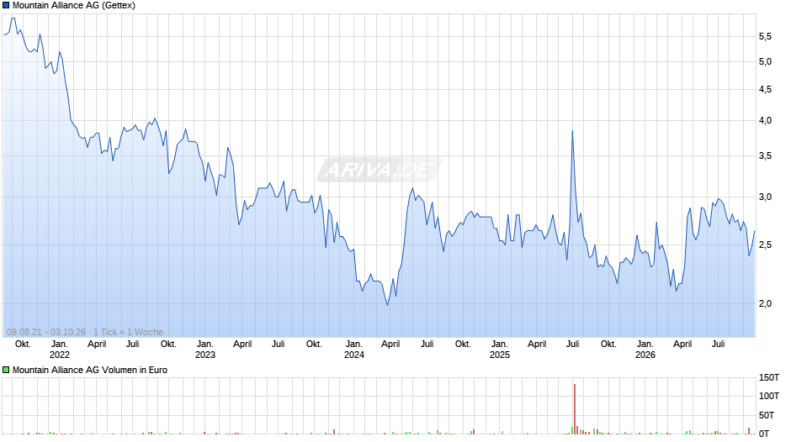Viewport: 791px width, 442px height.
Task: Click the '4,5' price axis label
Action: 765,89
